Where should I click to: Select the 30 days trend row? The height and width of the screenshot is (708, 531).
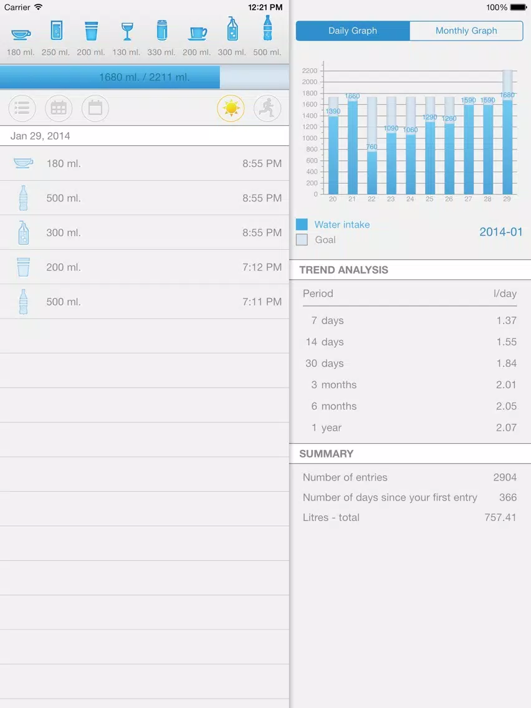(x=410, y=363)
